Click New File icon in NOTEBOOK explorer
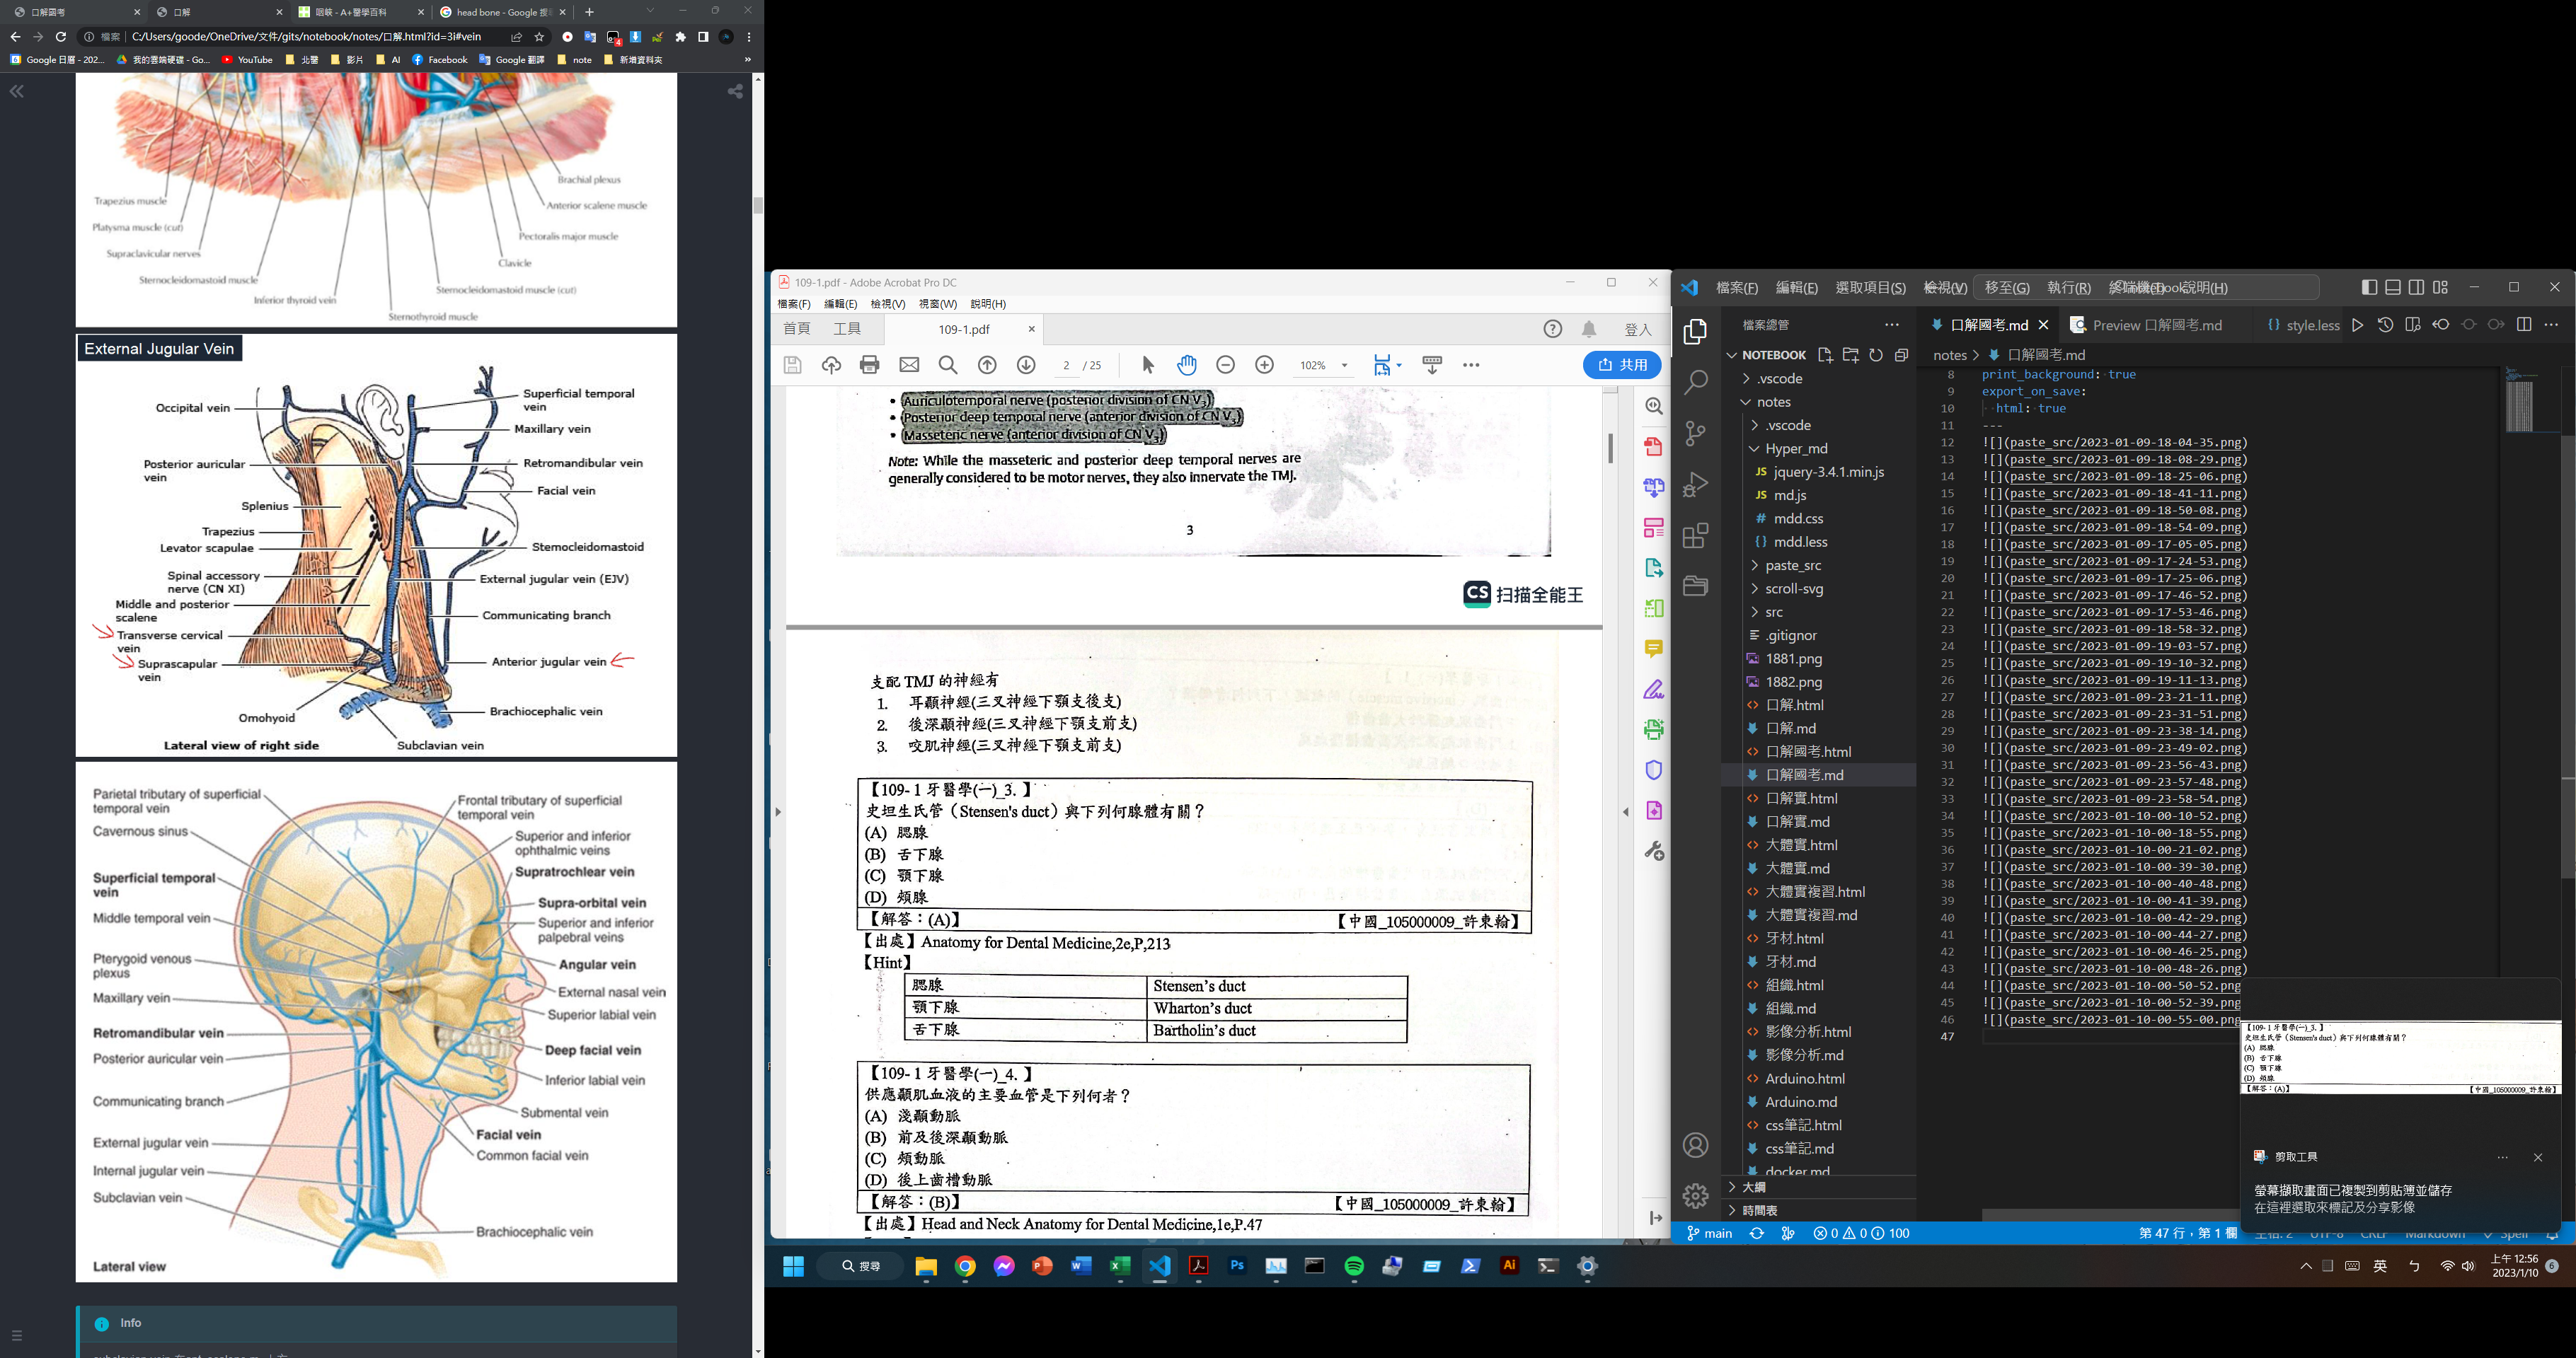This screenshot has width=2576, height=1358. tap(1824, 355)
